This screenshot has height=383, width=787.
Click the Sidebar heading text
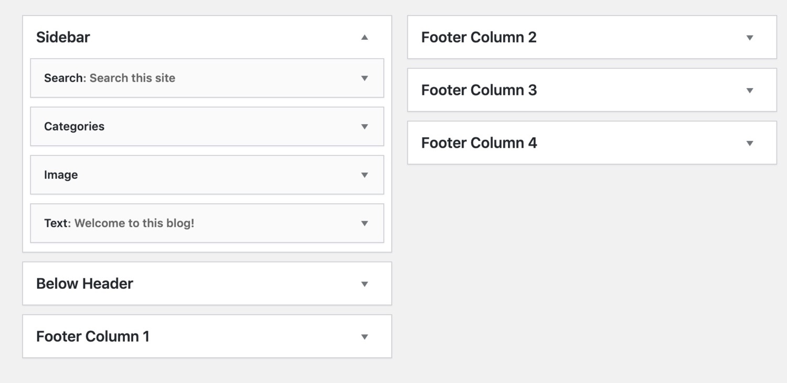(63, 37)
